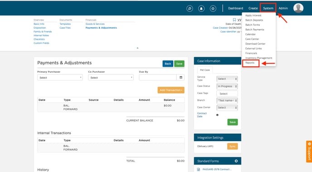Choose Batch Forms in System menu
The image size is (312, 172).
(x=253, y=25)
